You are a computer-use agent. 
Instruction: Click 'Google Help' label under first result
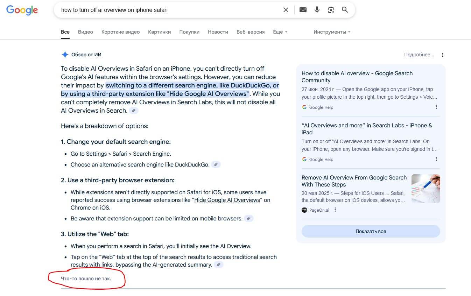[321, 107]
